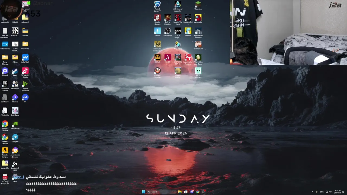Open Escape the Backrooms shortcut
This screenshot has height=195, width=347.
click(x=157, y=46)
